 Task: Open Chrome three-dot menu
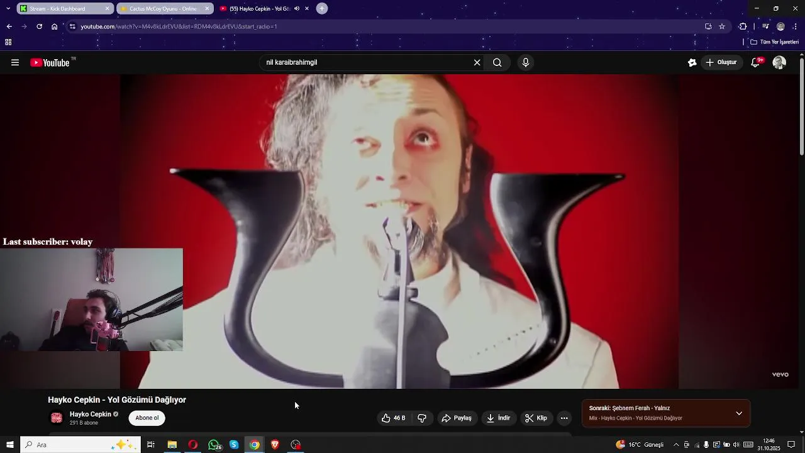coord(796,26)
